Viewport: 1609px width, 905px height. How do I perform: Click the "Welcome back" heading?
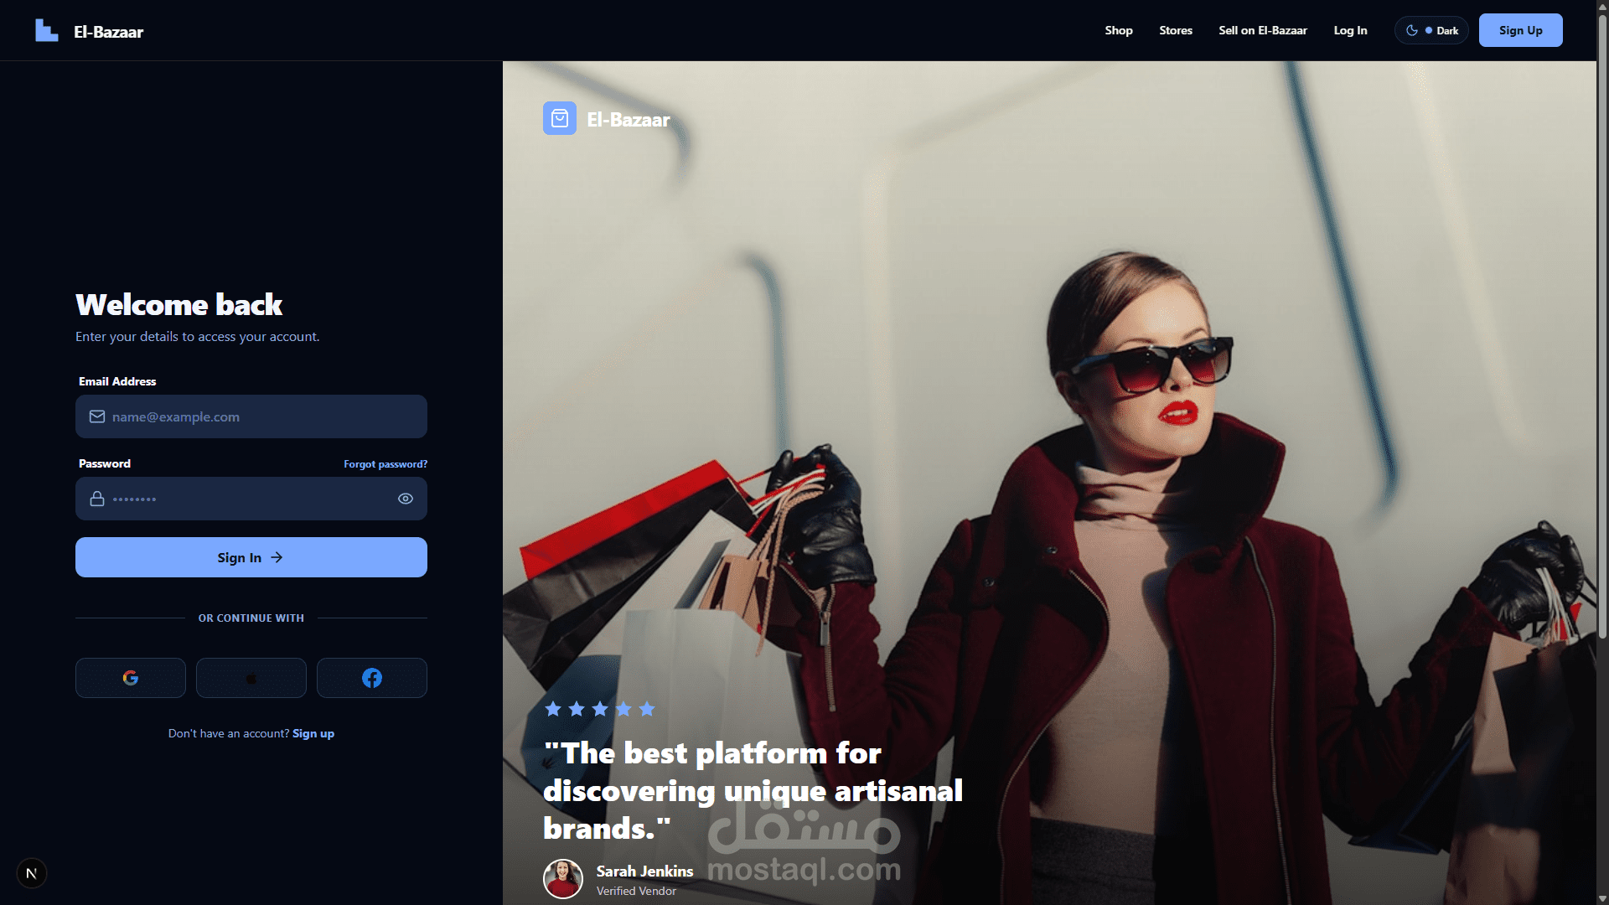pos(179,304)
